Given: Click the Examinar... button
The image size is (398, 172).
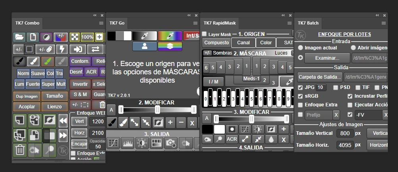Looking at the screenshot, I should (327, 58).
